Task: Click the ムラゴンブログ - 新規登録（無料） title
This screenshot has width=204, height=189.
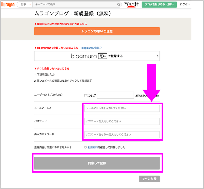Action: [x=73, y=13]
